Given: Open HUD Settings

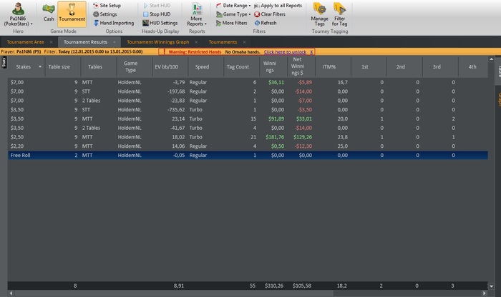Looking at the screenshot, I should pos(160,23).
